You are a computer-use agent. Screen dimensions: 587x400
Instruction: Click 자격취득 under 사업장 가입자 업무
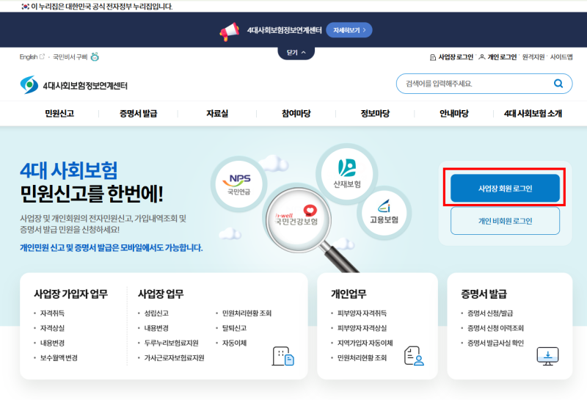(x=52, y=313)
